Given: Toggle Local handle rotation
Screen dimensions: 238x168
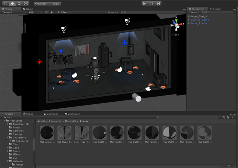Looking at the screenshot, I should click(55, 4).
